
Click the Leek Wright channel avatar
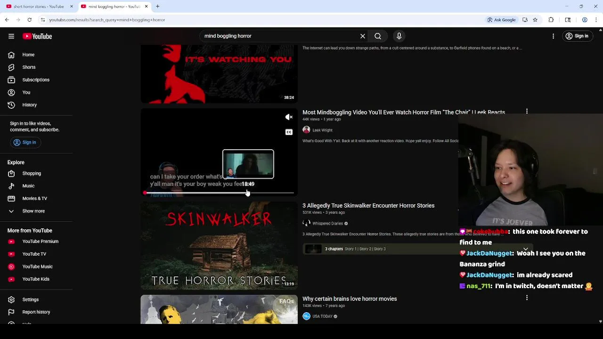(306, 130)
